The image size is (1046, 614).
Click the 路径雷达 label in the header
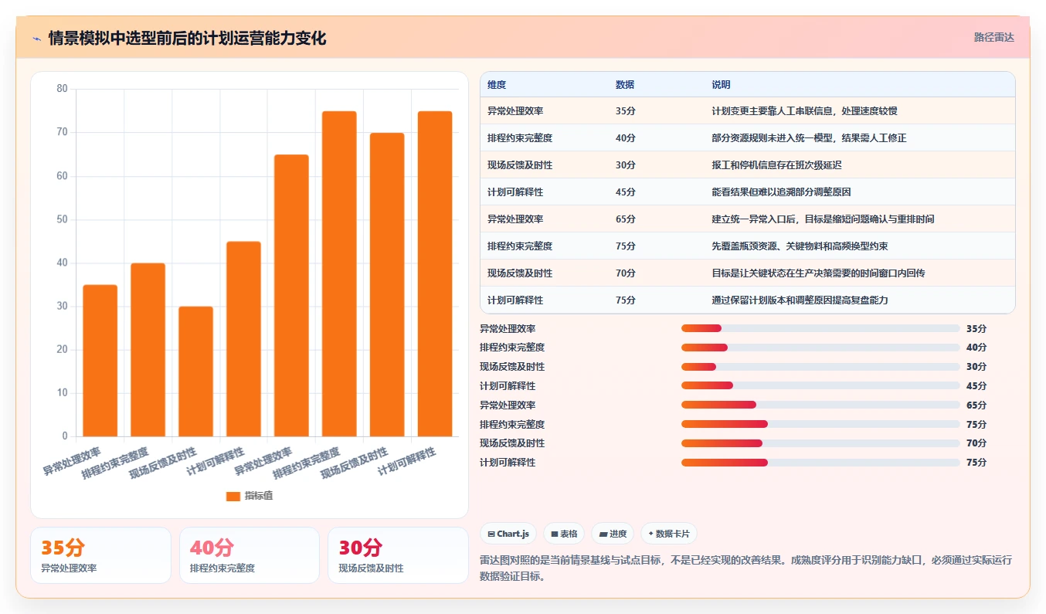pyautogui.click(x=993, y=37)
